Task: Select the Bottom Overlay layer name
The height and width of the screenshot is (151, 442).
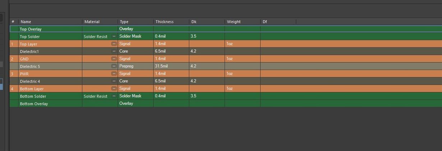Action: (x=34, y=104)
